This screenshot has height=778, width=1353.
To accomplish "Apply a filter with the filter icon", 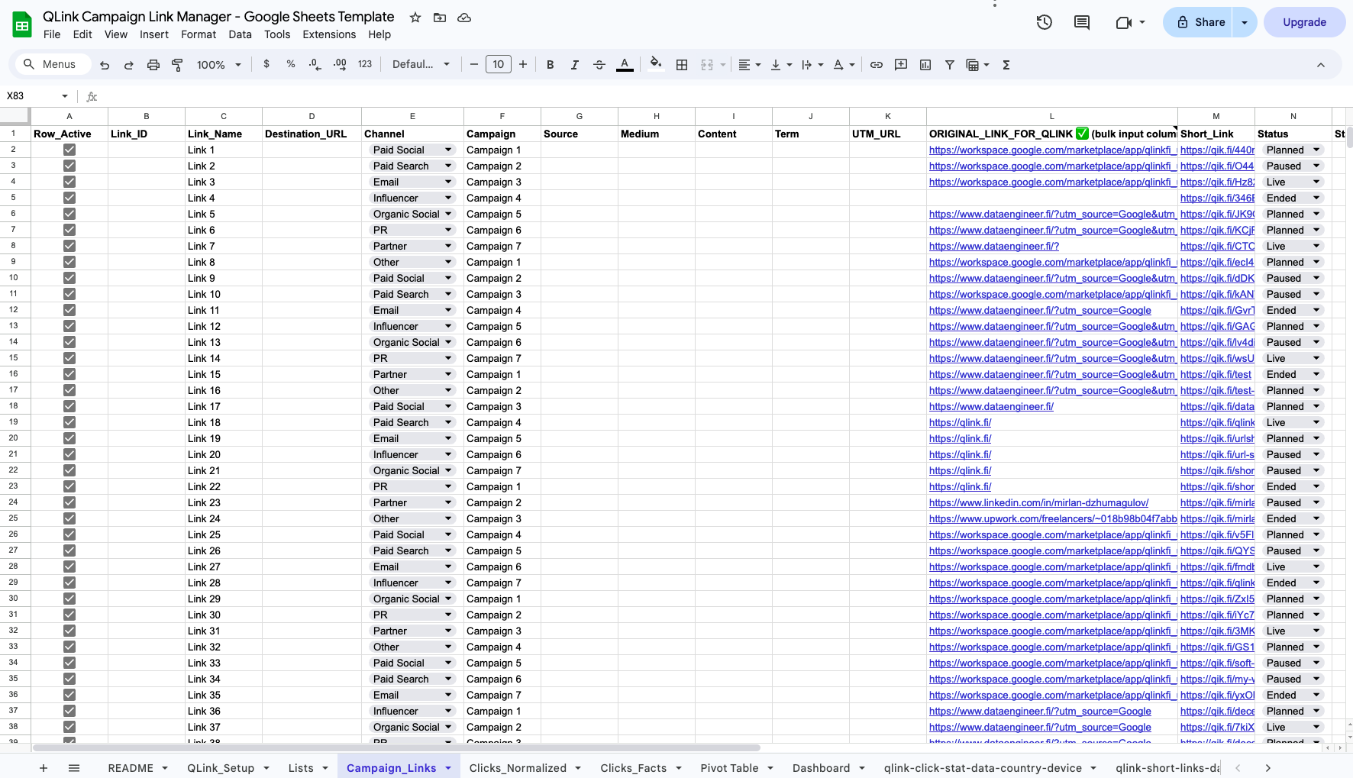I will pyautogui.click(x=949, y=65).
